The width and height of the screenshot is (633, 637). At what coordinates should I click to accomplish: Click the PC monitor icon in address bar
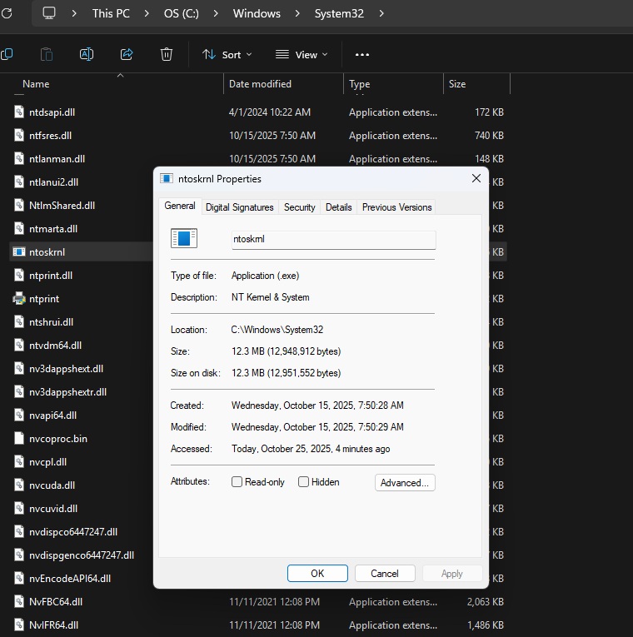pos(49,13)
